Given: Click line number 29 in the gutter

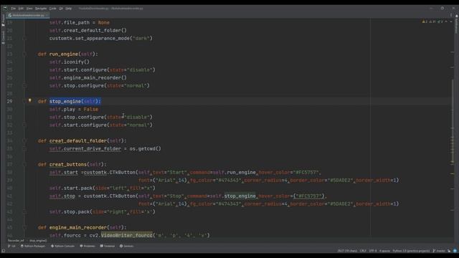Looking at the screenshot, I should click(9, 101).
